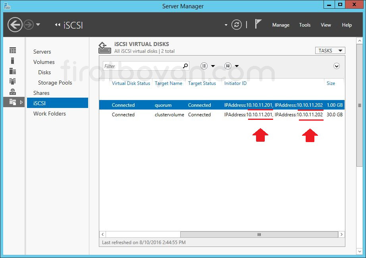366x258 pixels.
Task: Select the All Servers sidebar icon
Action: tap(13, 71)
